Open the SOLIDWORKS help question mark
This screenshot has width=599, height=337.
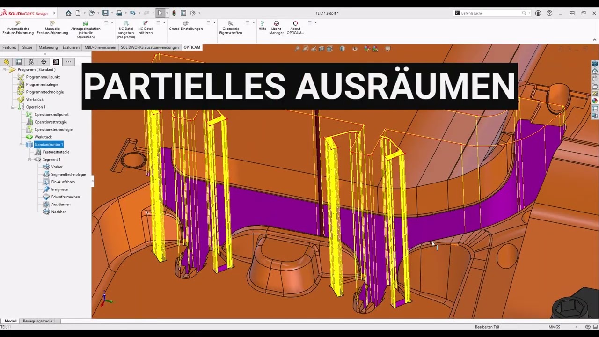[x=549, y=13]
